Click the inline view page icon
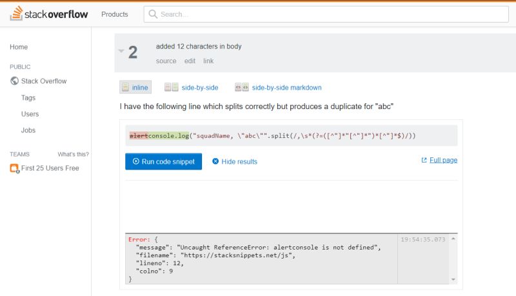 [125, 87]
